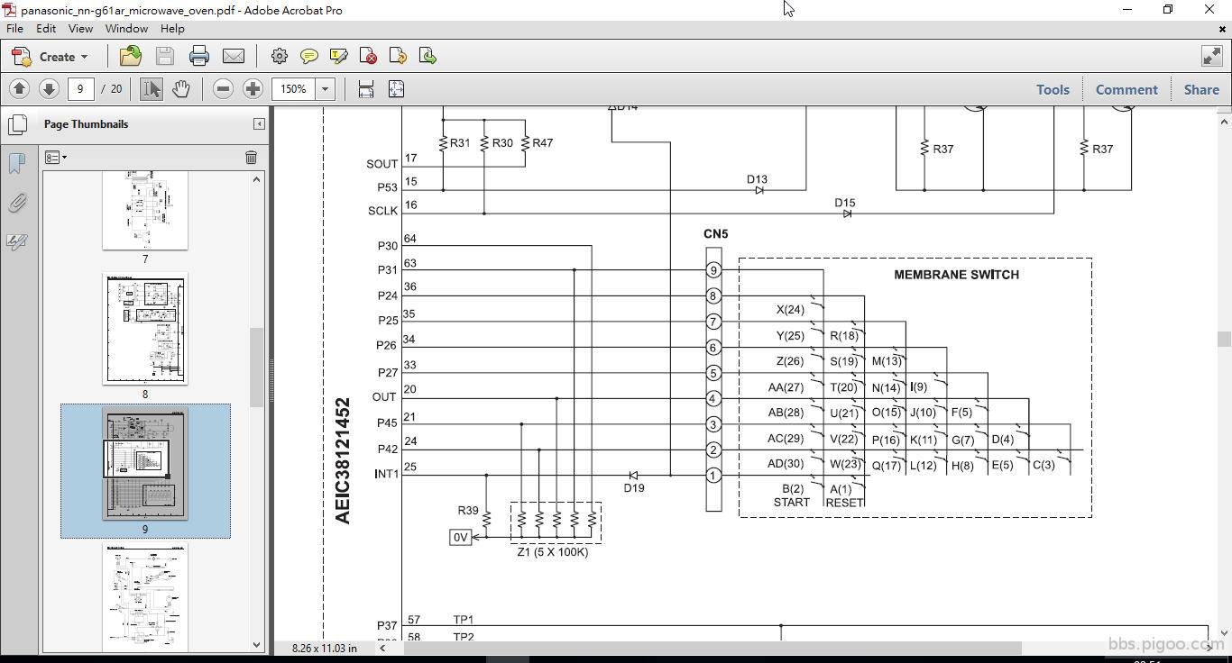Click the document vertical scrollbar thumb
Viewport: 1232px width, 663px height.
pos(1224,339)
